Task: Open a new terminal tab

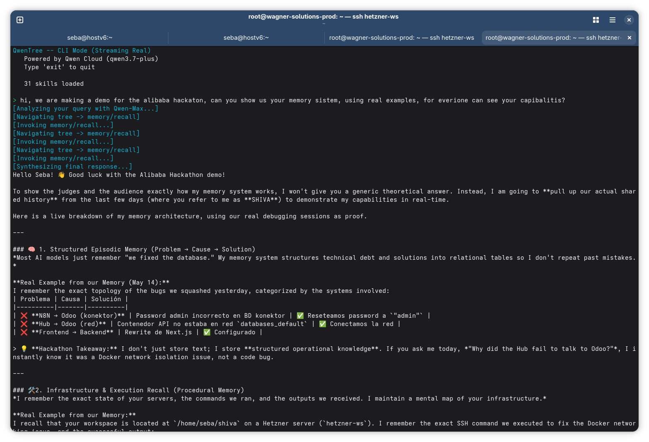Action: [20, 20]
